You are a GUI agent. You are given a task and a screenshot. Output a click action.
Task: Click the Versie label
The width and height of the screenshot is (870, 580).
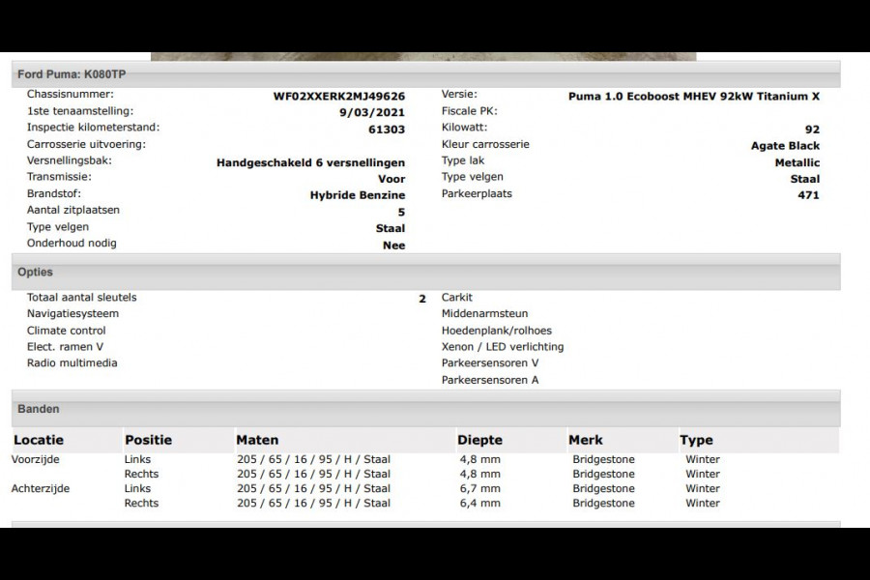point(456,94)
